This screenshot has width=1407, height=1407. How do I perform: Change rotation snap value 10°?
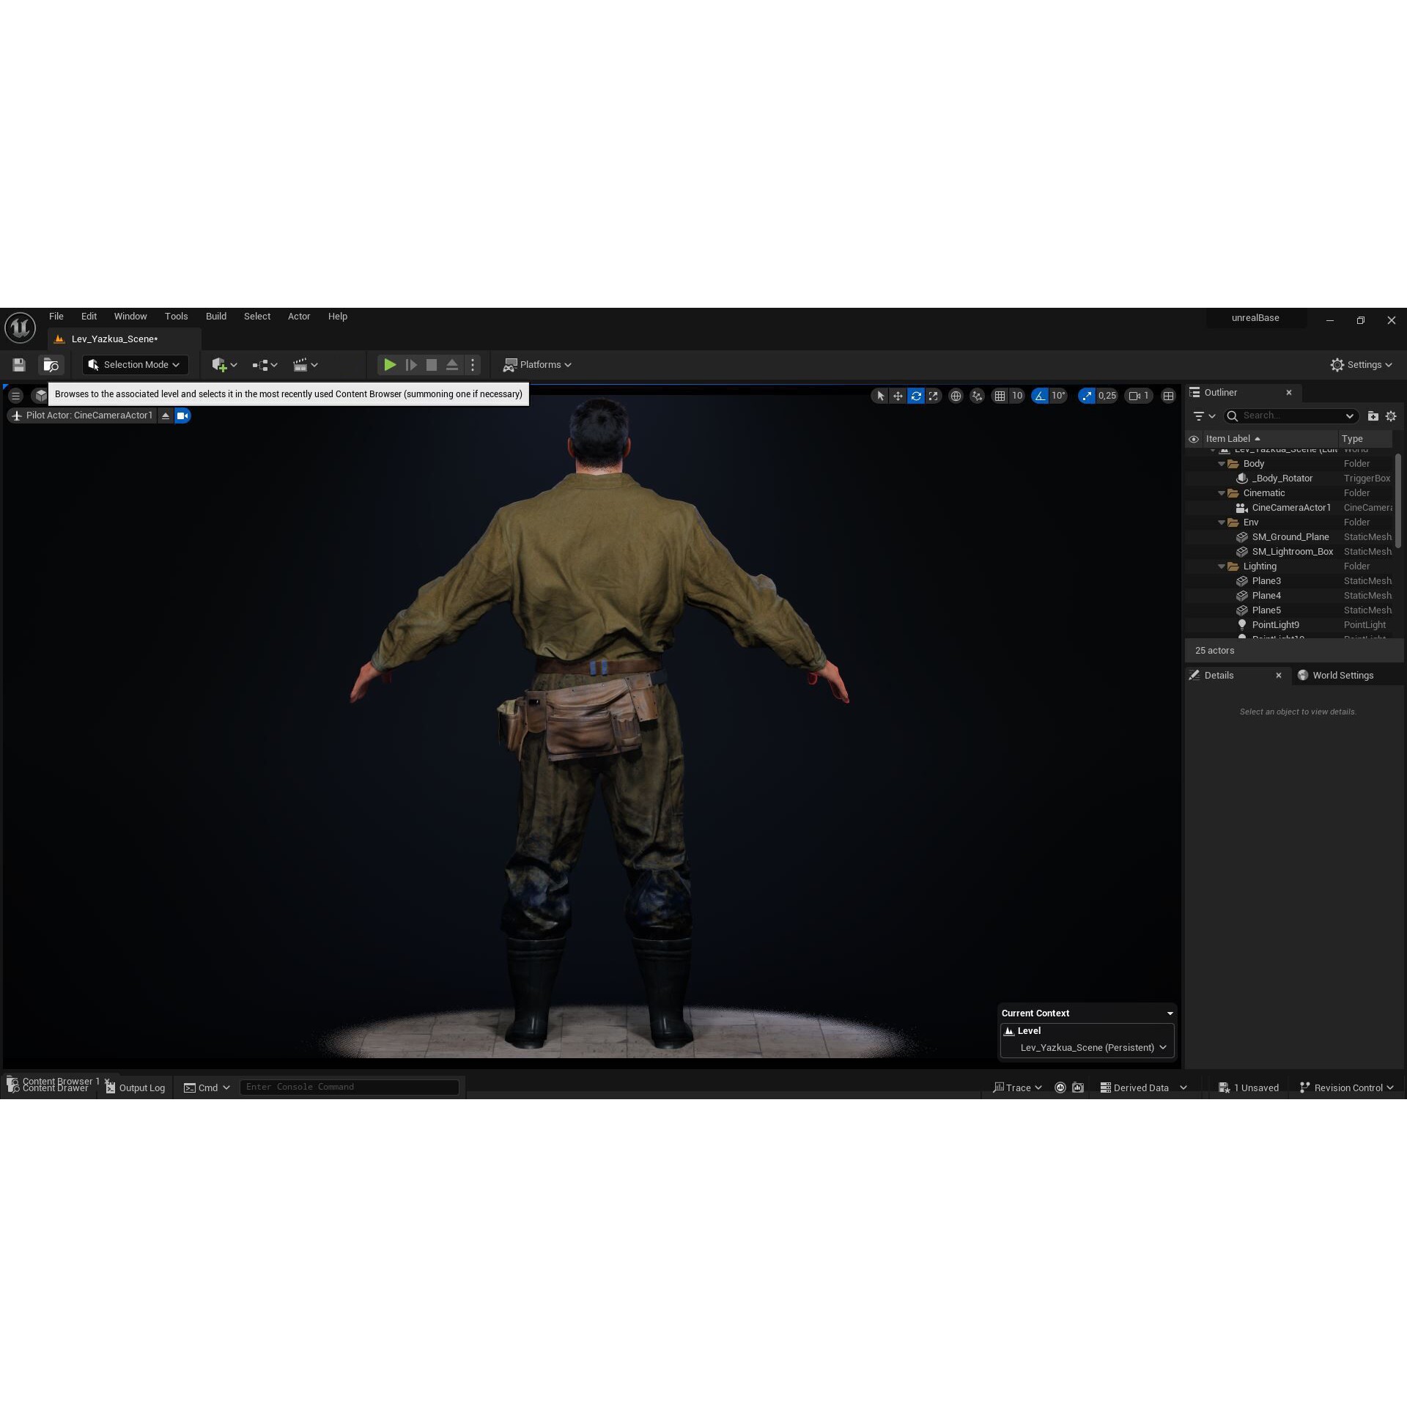pos(1058,396)
